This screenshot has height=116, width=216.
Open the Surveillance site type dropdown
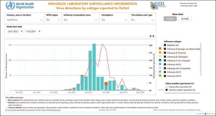pyautogui.click(x=142, y=20)
